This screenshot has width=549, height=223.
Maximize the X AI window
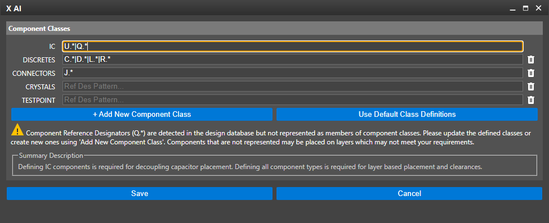coord(525,8)
